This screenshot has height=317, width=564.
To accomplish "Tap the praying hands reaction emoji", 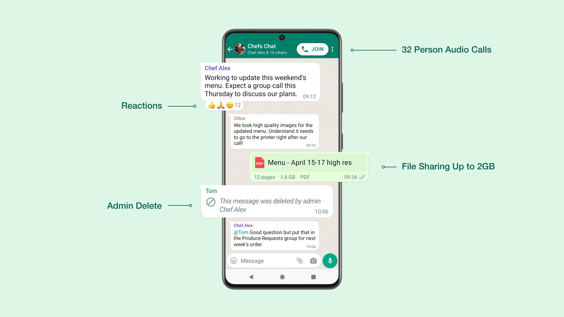I will [x=220, y=105].
